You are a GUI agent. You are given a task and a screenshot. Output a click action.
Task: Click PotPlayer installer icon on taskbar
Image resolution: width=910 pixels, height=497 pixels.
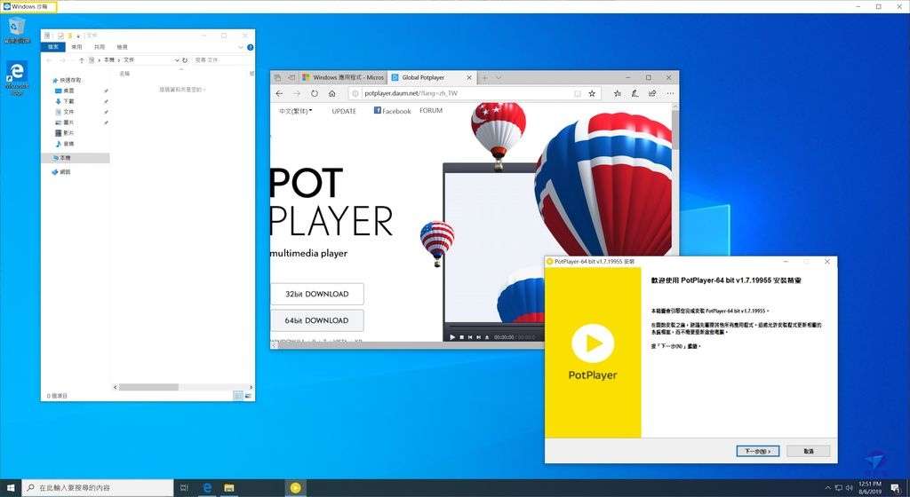(x=295, y=488)
